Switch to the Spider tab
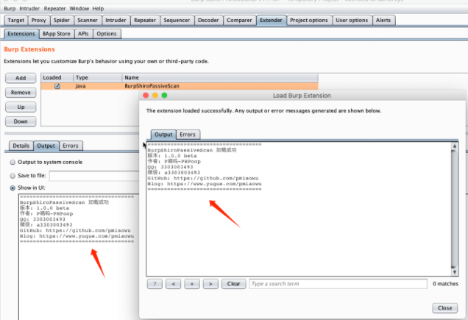The image size is (468, 320). pyautogui.click(x=62, y=21)
